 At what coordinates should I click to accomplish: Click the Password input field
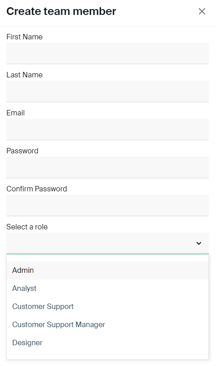tap(108, 167)
